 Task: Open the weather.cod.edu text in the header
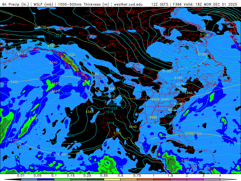(128, 4)
